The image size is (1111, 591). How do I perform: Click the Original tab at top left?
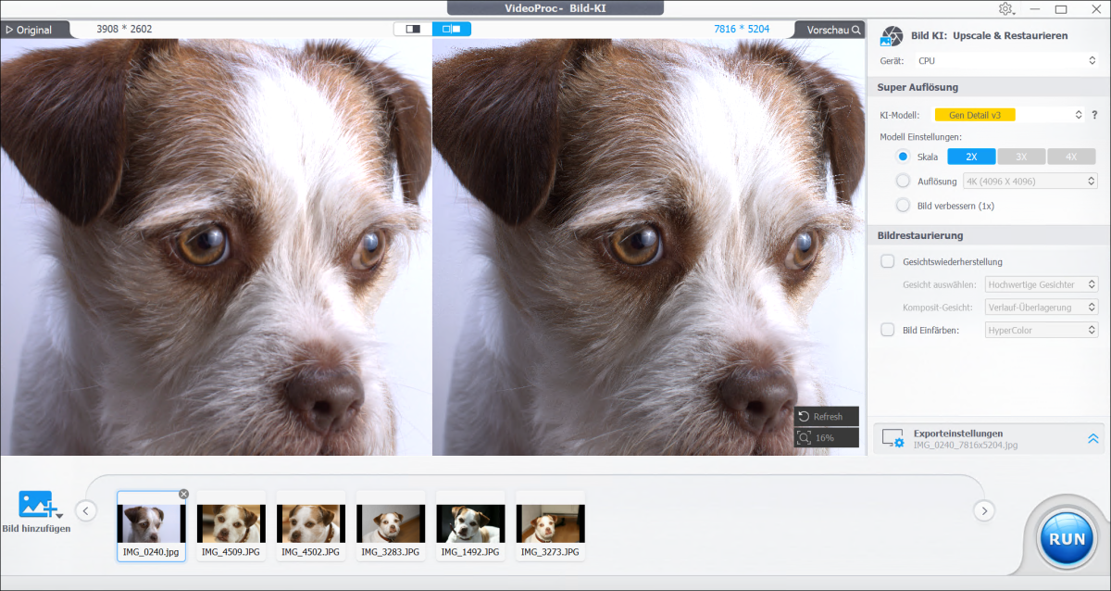click(32, 29)
